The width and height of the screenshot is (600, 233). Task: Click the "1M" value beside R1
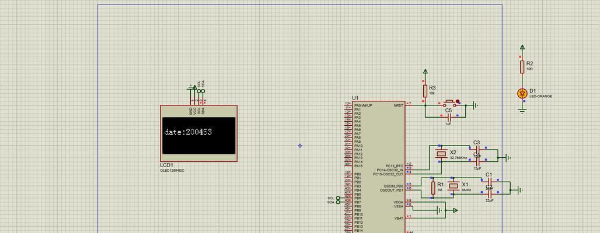pos(439,190)
